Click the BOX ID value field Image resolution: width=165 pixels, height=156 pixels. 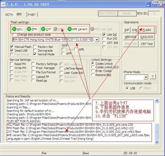click(154, 14)
